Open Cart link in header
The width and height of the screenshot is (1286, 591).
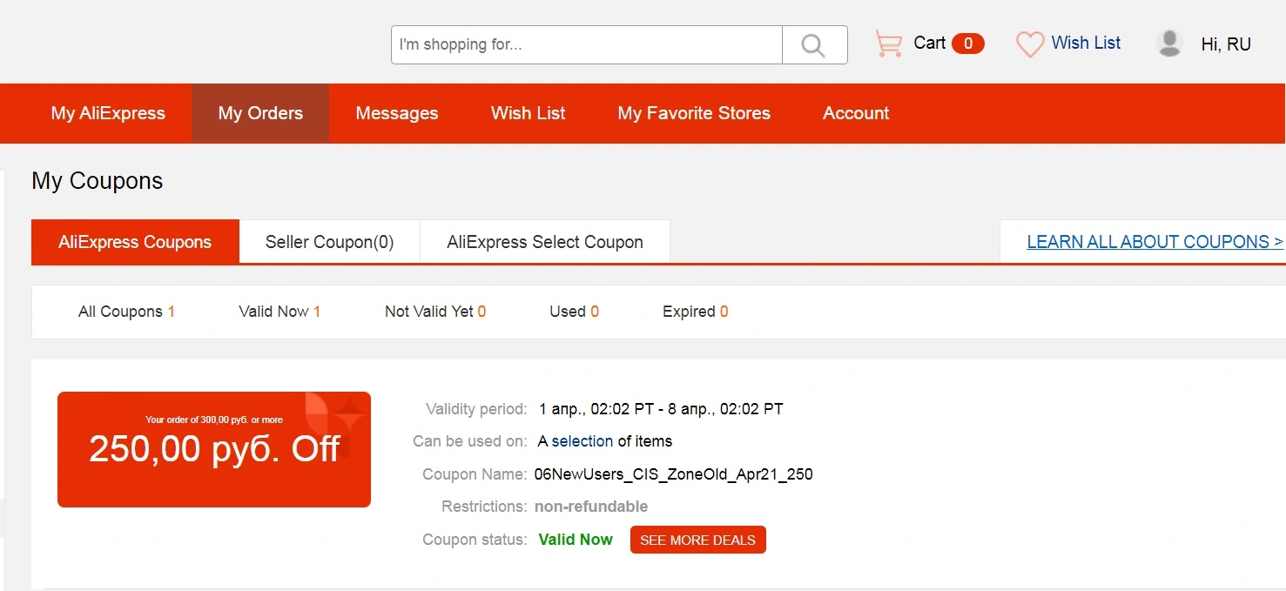coord(929,43)
